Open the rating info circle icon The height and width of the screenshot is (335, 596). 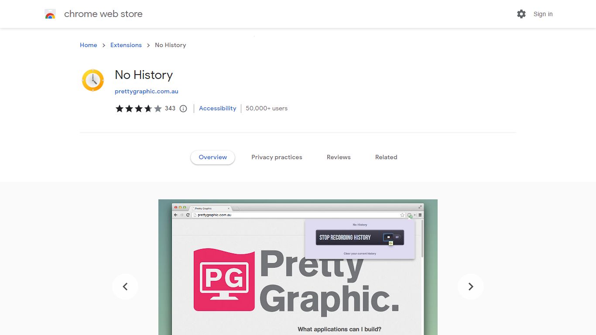[x=183, y=109]
